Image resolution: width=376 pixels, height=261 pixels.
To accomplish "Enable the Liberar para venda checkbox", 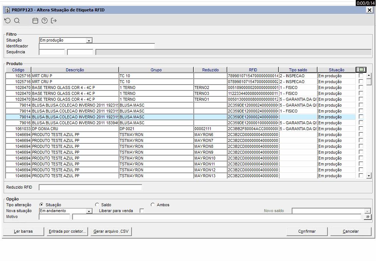I will click(x=142, y=211).
